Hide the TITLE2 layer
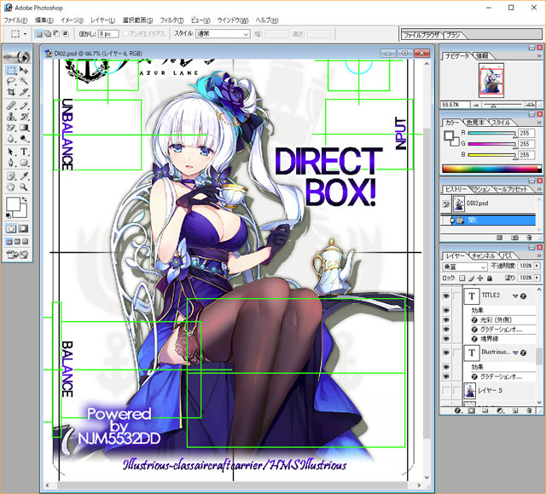This screenshot has height=494, width=546. [x=446, y=296]
